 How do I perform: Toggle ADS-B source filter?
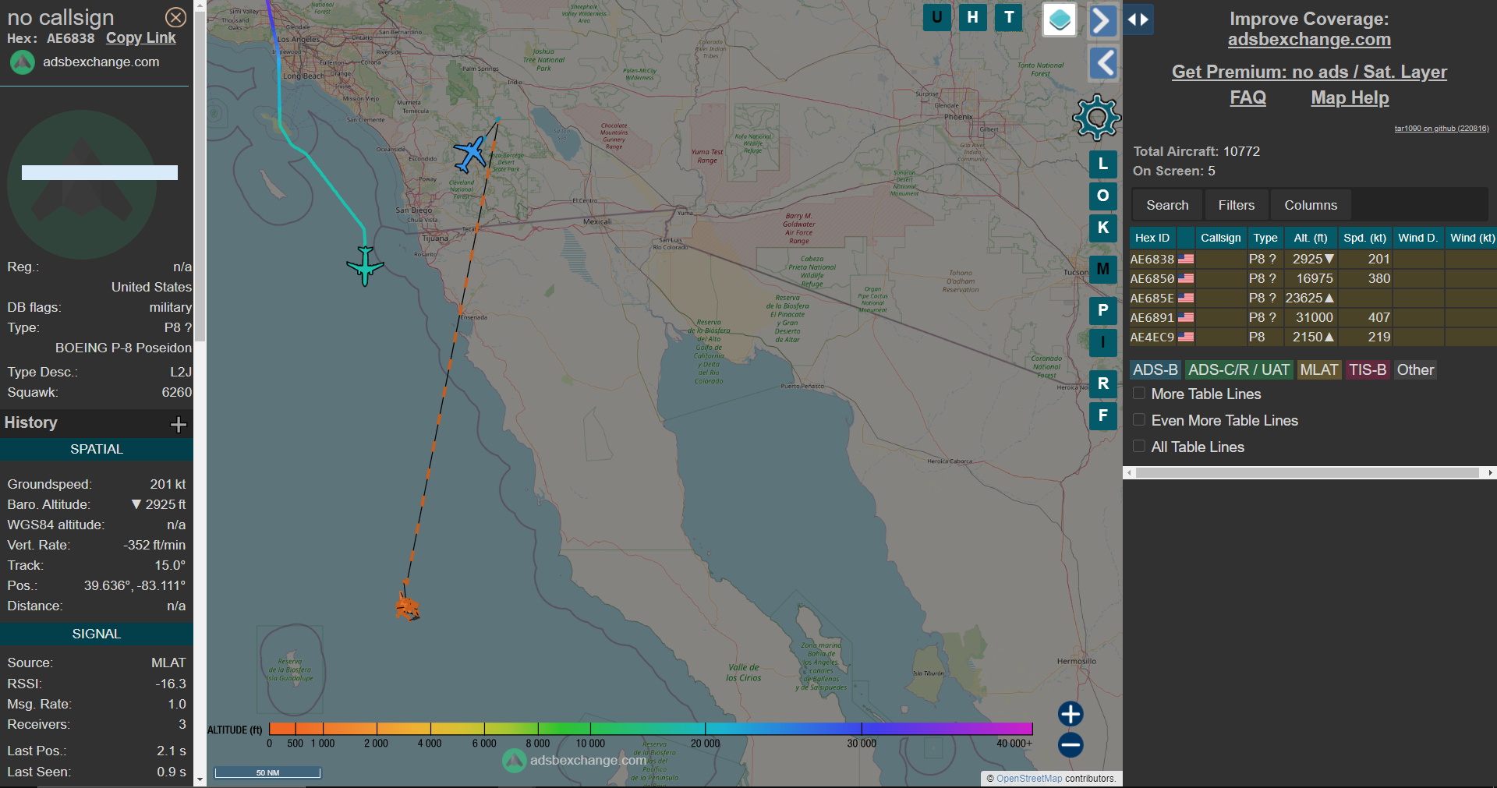click(1155, 370)
